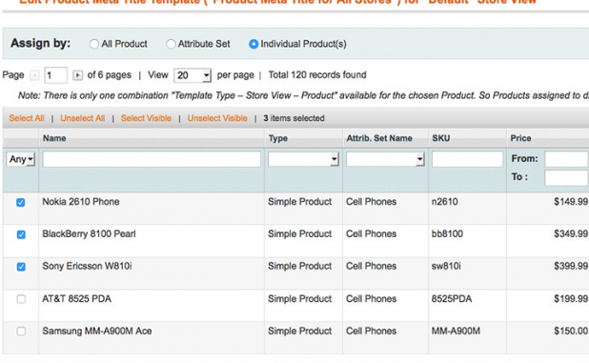This screenshot has width=589, height=363.
Task: Uncheck the Nokia 2610 Phone checkbox
Action: (x=21, y=203)
